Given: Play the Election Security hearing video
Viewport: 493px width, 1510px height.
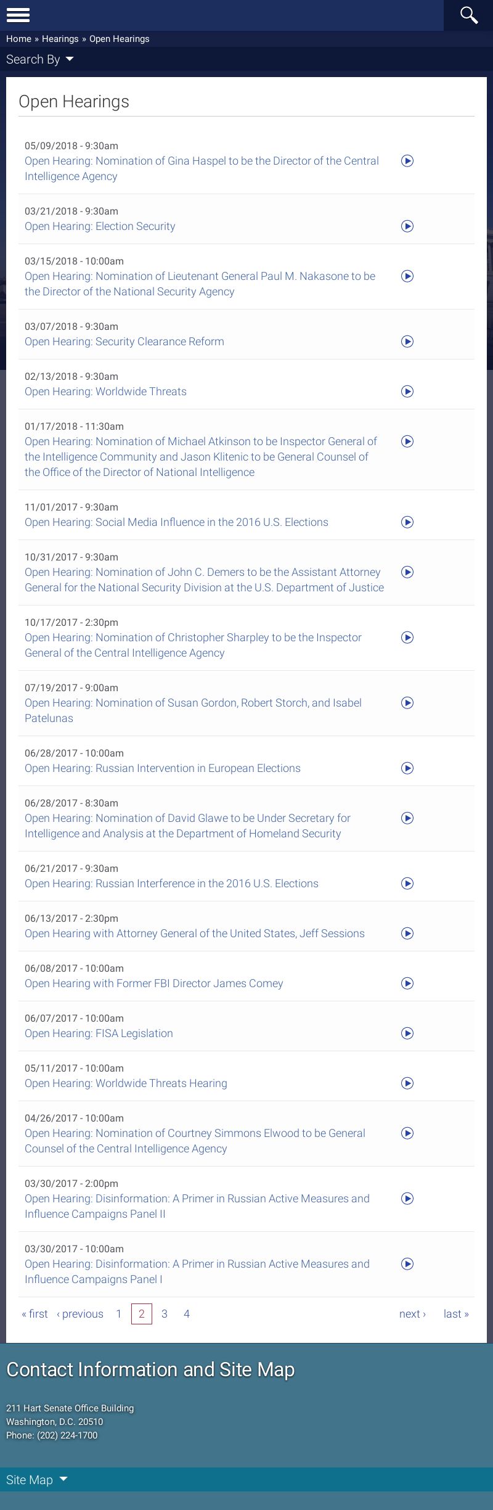Looking at the screenshot, I should pos(407,226).
